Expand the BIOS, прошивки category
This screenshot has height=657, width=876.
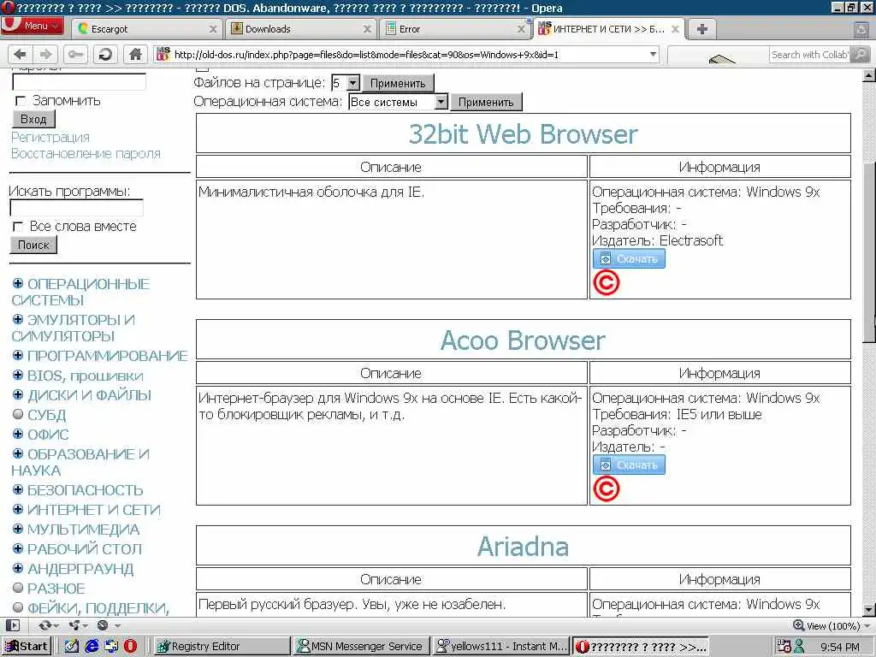[x=18, y=375]
